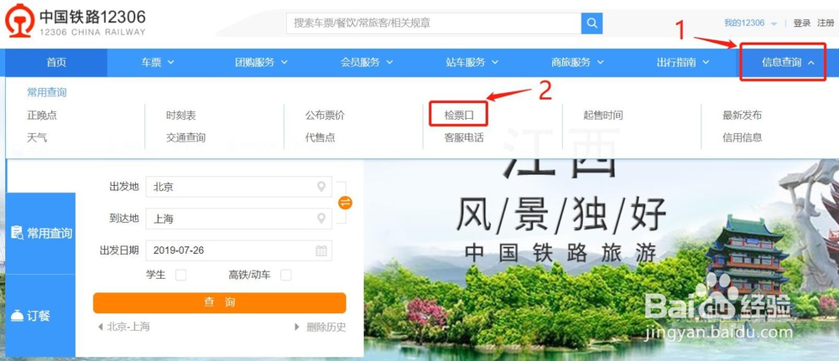
Task: Tick the 高铁/动车 checkbox
Action: click(286, 275)
